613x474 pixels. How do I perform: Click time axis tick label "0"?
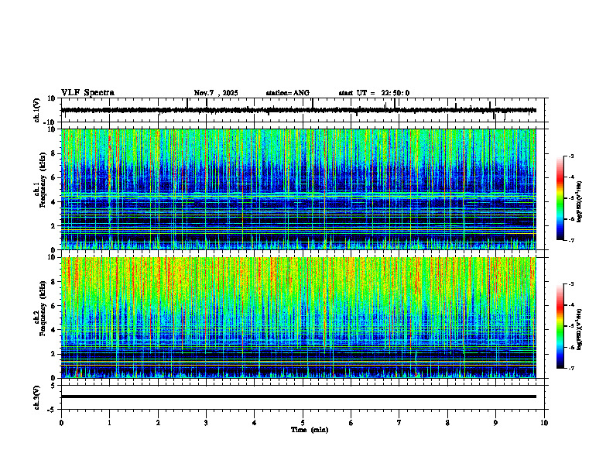tap(61, 423)
